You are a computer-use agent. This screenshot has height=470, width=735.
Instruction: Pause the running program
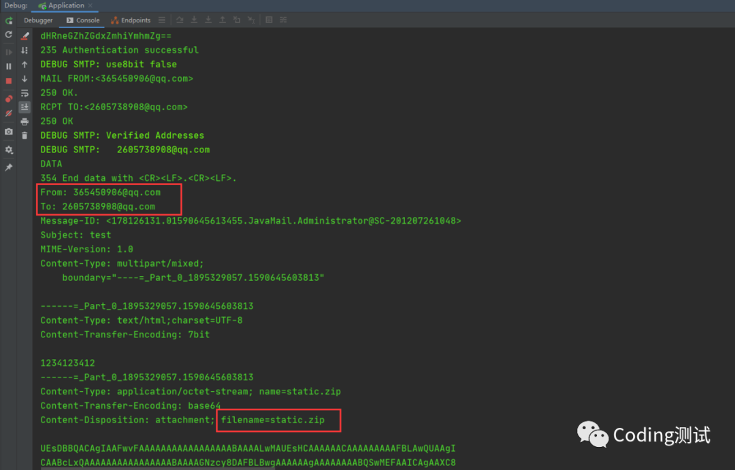pos(8,67)
